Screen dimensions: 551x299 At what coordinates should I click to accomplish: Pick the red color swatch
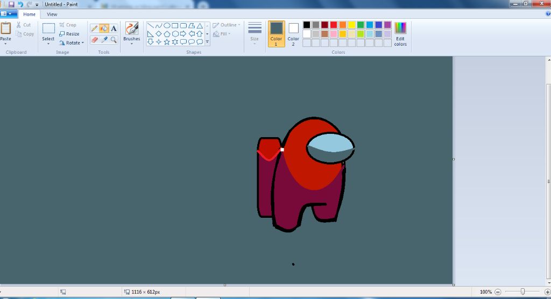coord(334,25)
